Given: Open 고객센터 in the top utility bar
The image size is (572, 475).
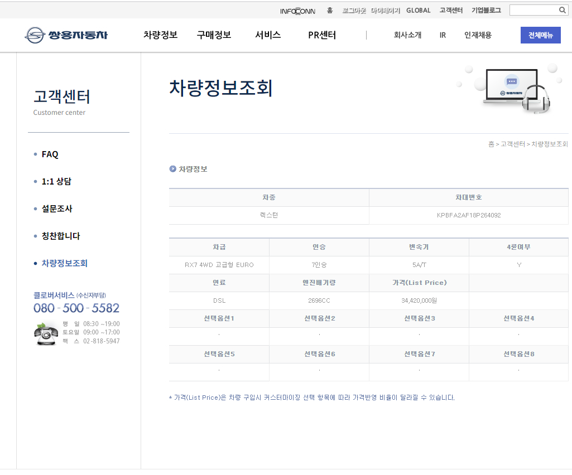Looking at the screenshot, I should click(x=451, y=11).
